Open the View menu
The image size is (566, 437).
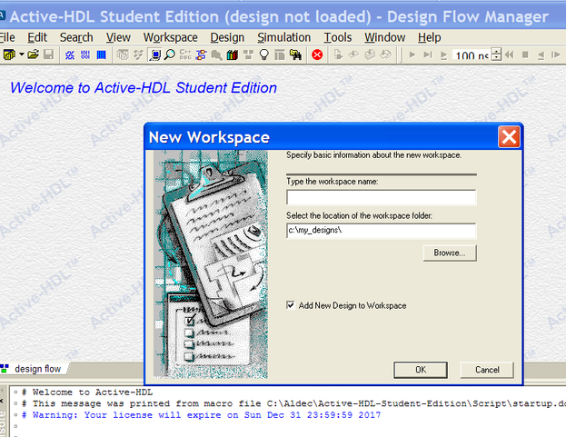coord(118,37)
